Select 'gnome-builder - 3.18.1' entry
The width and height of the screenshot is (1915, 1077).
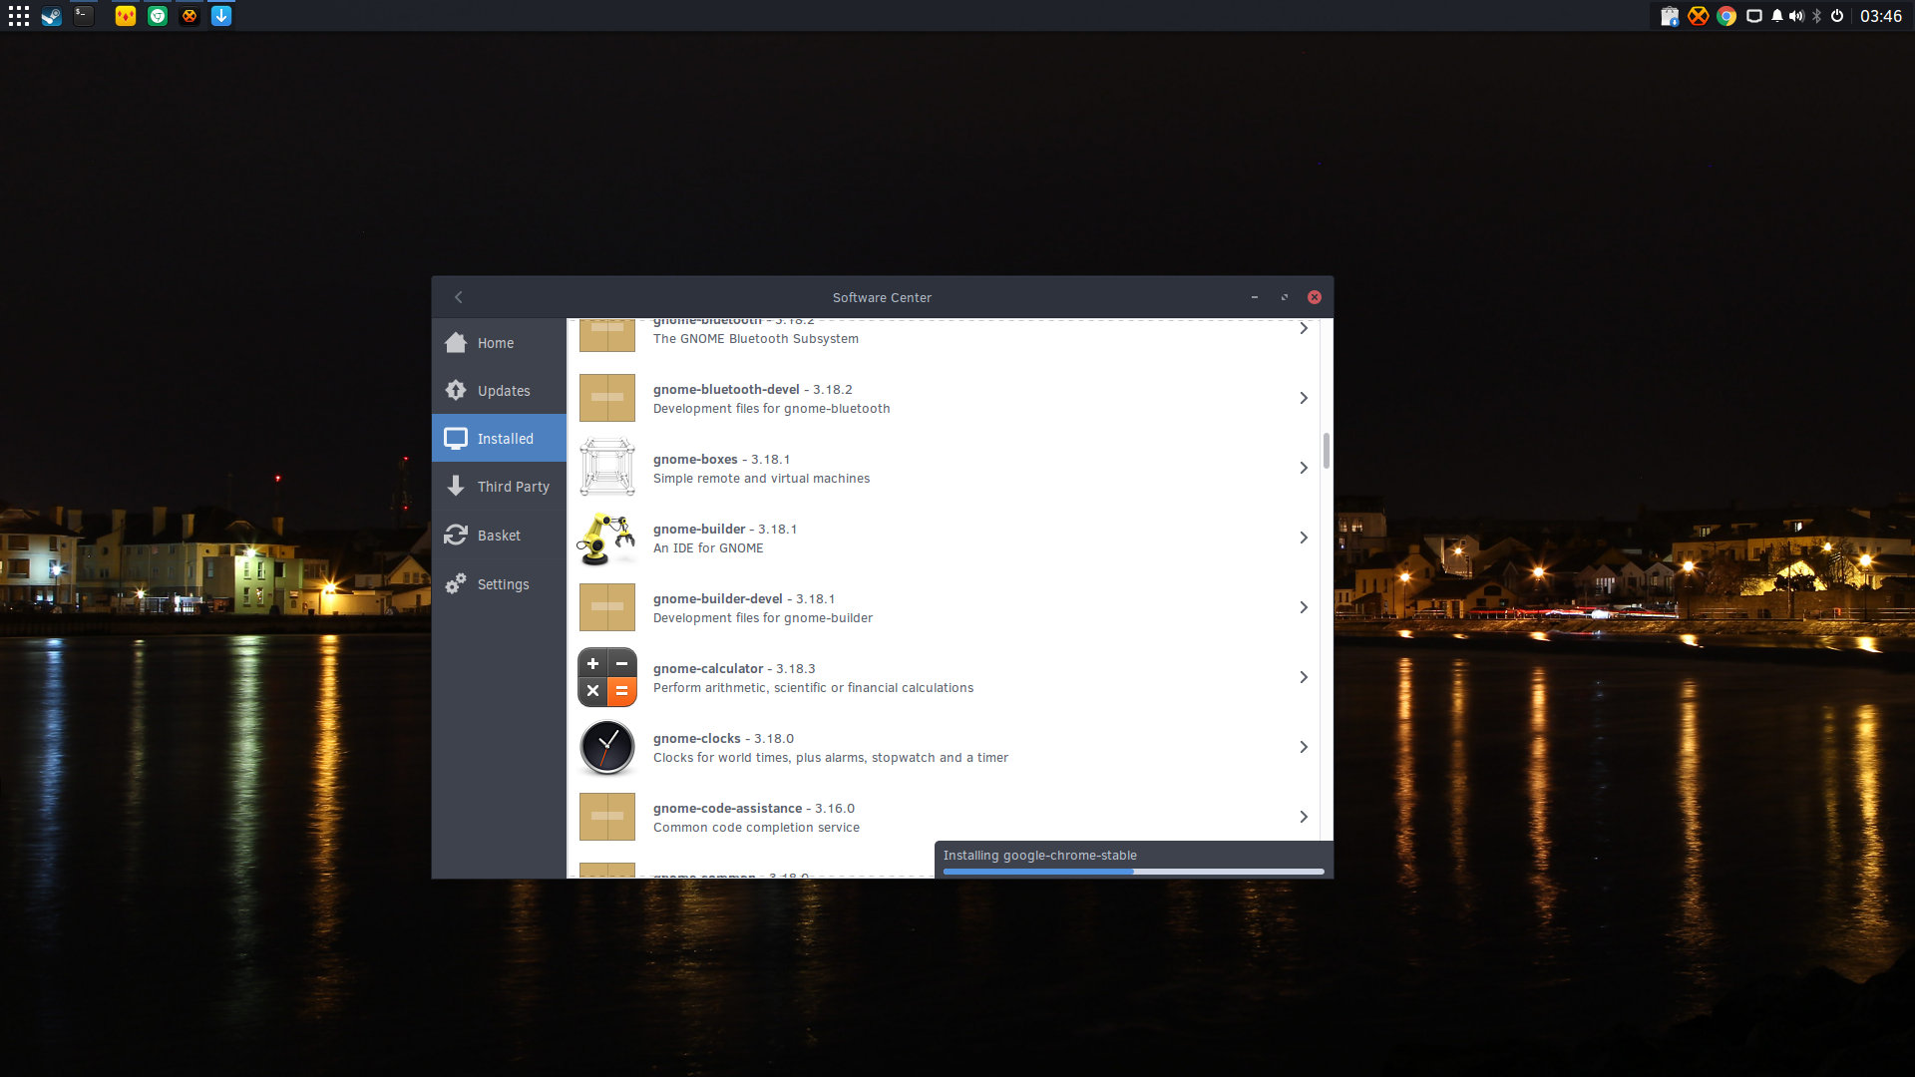pyautogui.click(x=725, y=530)
